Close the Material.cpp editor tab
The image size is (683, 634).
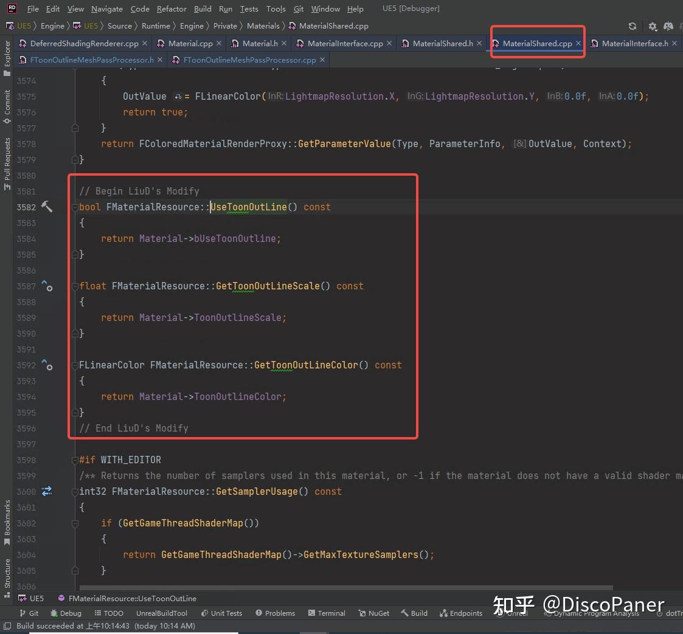click(219, 43)
